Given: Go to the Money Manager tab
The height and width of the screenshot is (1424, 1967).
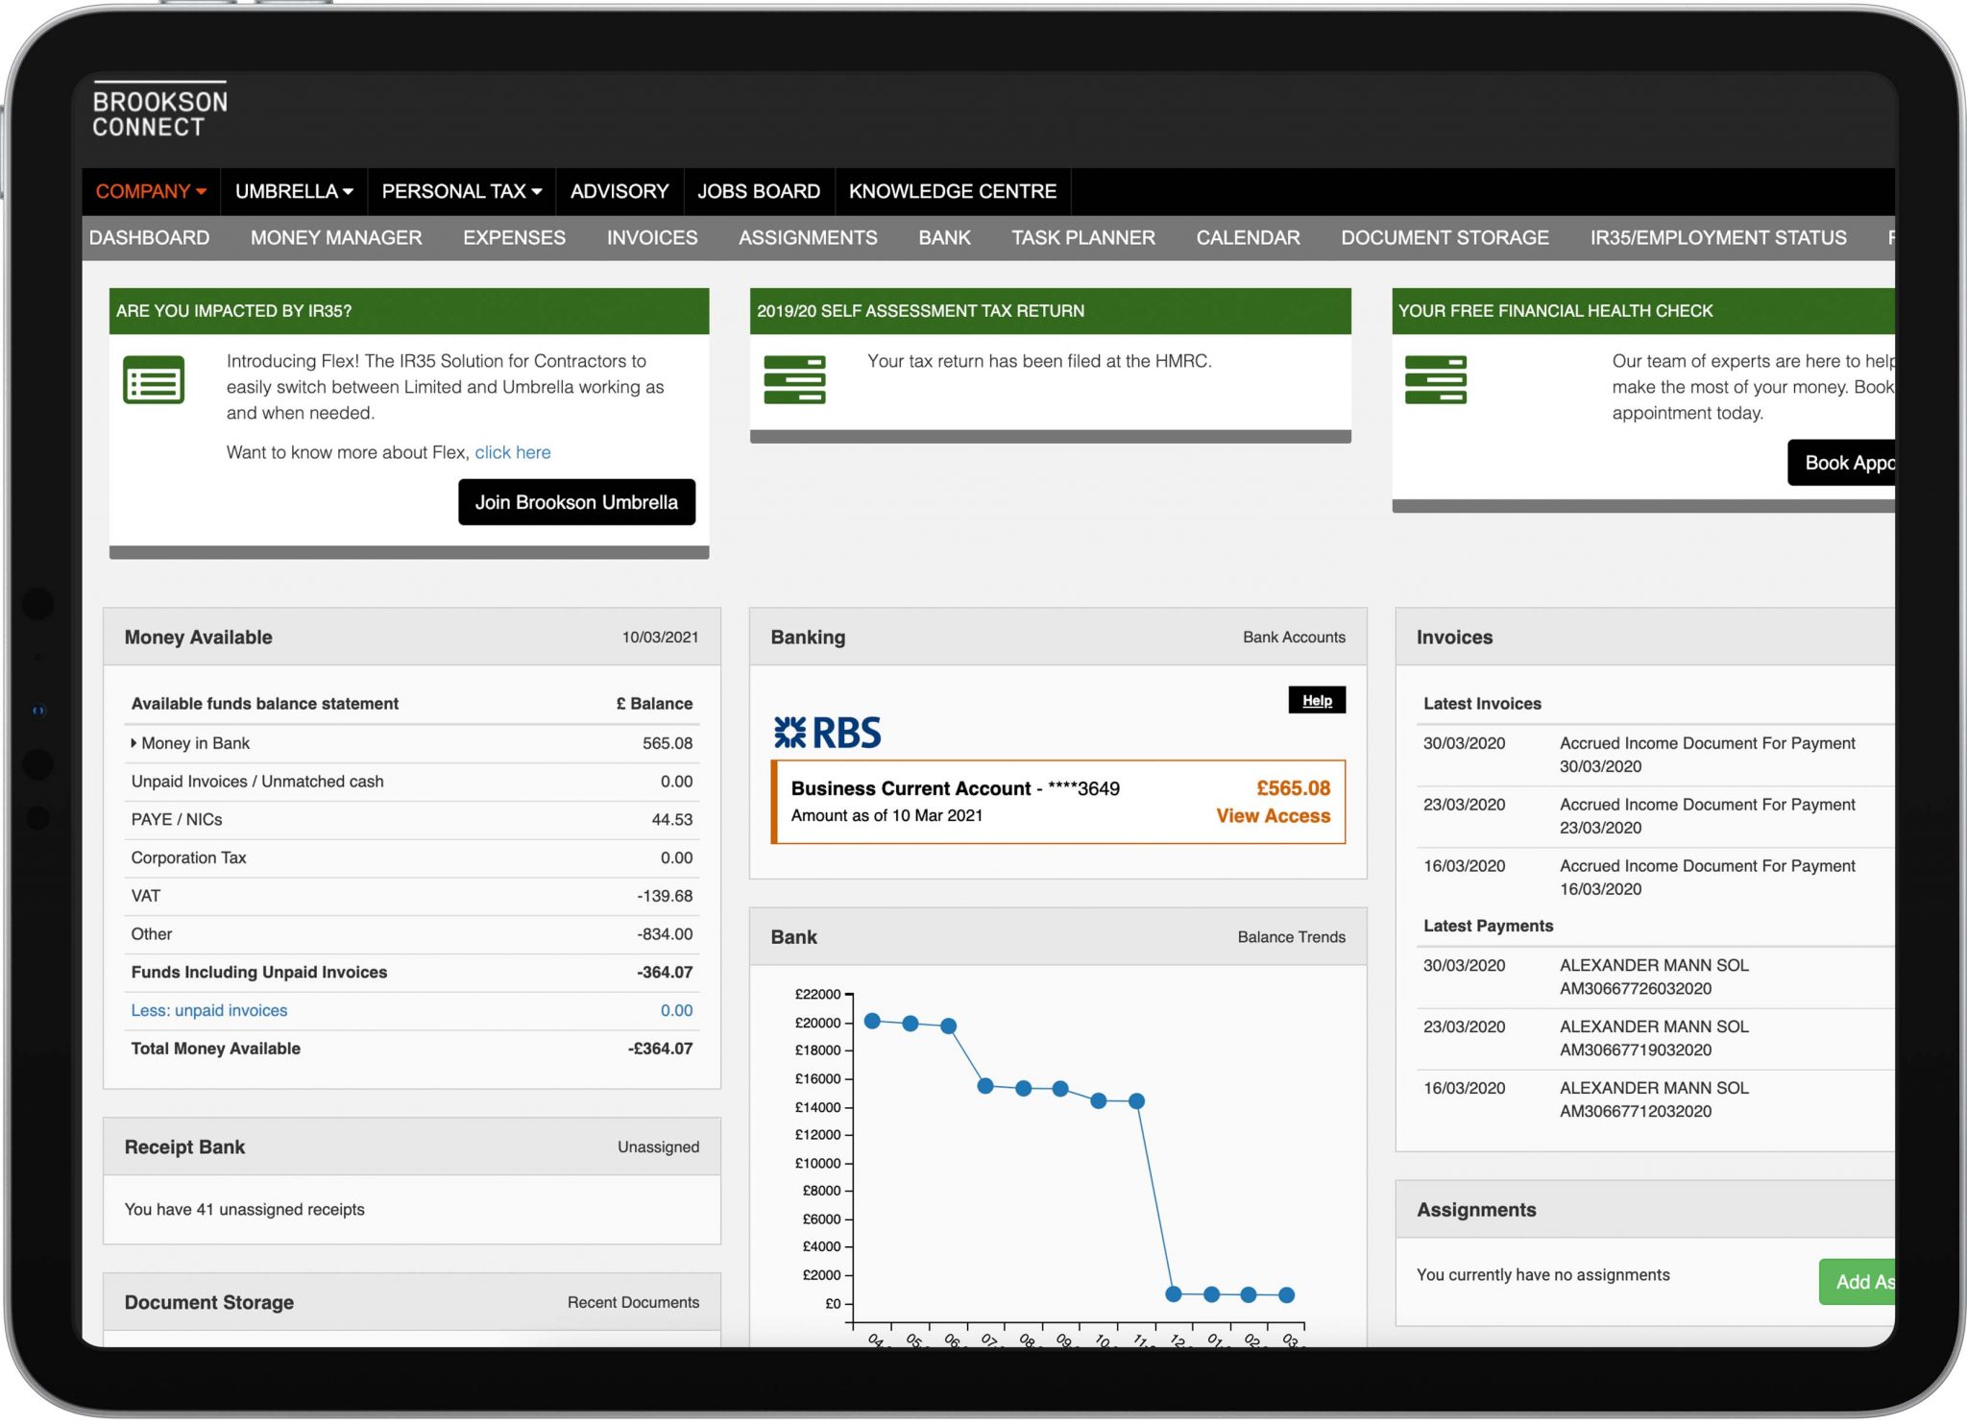Looking at the screenshot, I should pyautogui.click(x=336, y=237).
